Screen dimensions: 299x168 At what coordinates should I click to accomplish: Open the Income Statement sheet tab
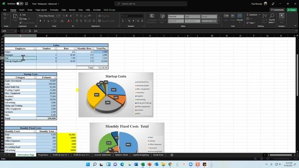tap(102, 155)
